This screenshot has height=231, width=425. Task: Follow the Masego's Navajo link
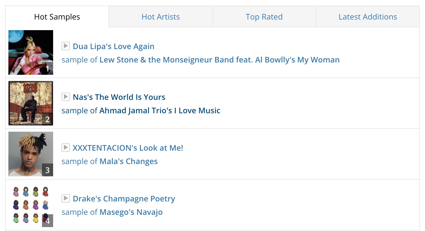pyautogui.click(x=131, y=212)
